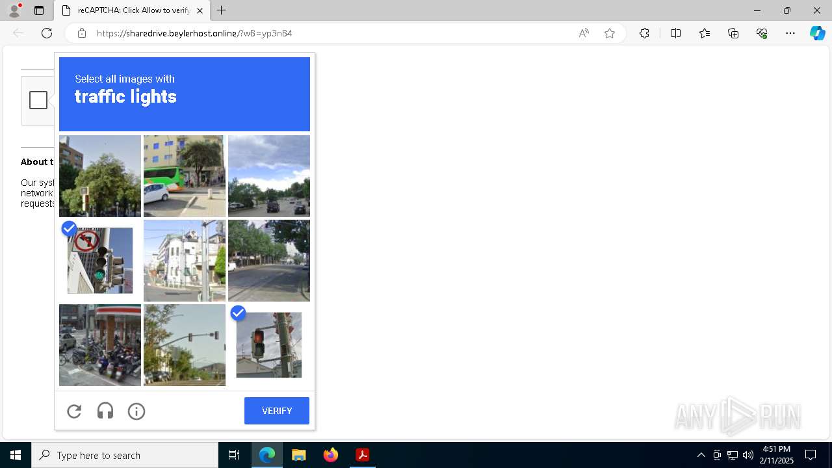Activate Read aloud icon in address bar
The height and width of the screenshot is (468, 832).
click(584, 33)
